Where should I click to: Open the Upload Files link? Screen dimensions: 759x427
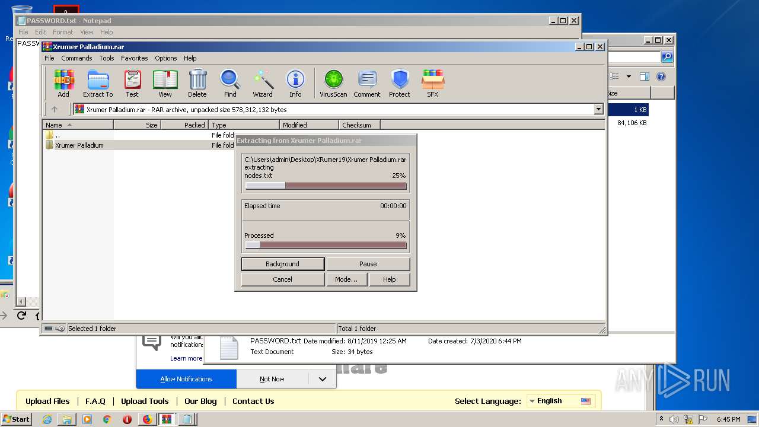[x=47, y=401]
